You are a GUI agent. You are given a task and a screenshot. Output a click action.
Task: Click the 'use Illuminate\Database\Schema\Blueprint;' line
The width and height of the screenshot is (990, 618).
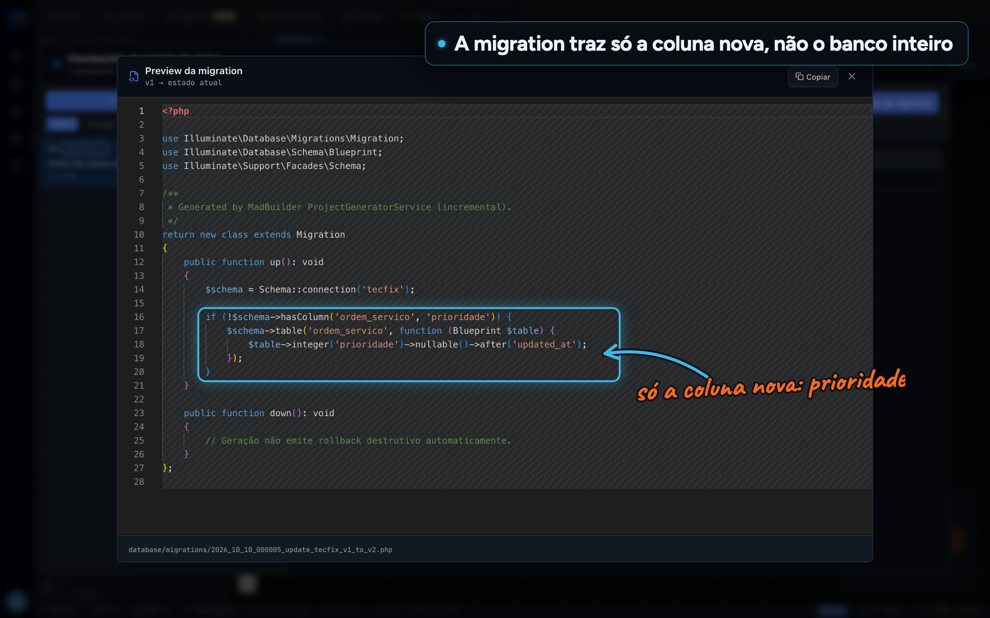(272, 152)
